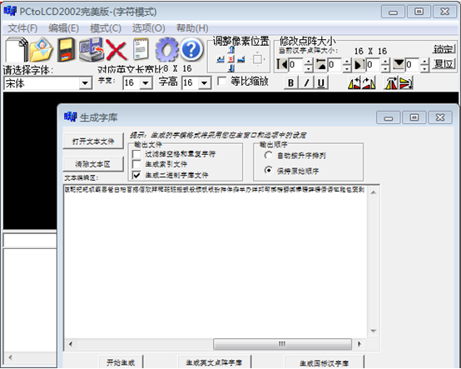Increase right-edge value with up stepper
The image size is (461, 369).
(x=385, y=62)
